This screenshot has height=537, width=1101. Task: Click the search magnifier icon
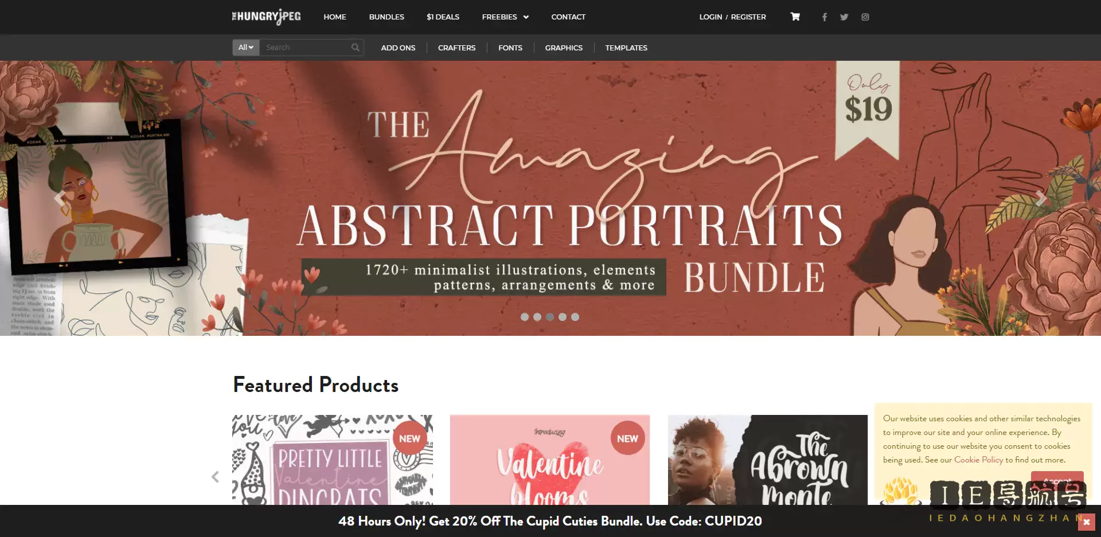point(356,48)
